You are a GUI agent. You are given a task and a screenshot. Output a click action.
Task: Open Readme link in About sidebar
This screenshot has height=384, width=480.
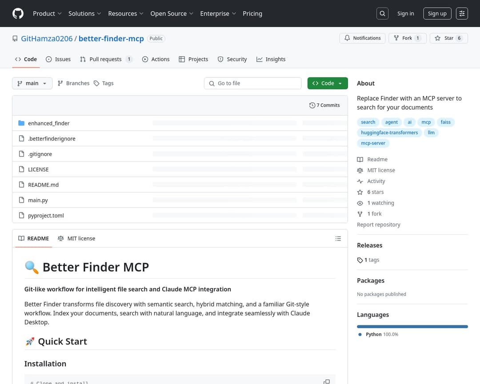[372, 159]
